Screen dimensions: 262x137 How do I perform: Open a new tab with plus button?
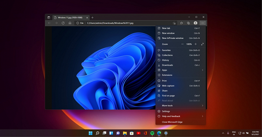92,17
